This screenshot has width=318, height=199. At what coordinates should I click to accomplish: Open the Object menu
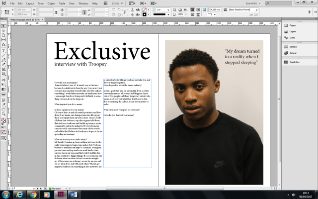point(51,3)
